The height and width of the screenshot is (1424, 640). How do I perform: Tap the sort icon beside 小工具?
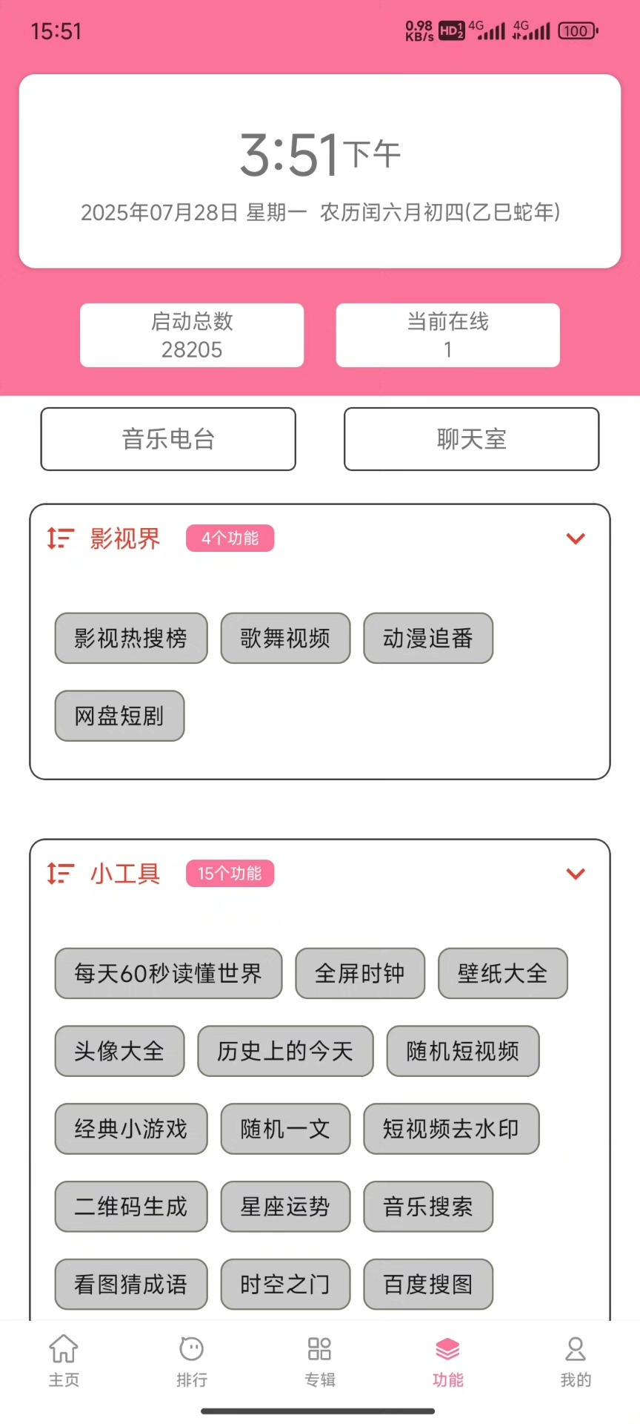point(60,874)
